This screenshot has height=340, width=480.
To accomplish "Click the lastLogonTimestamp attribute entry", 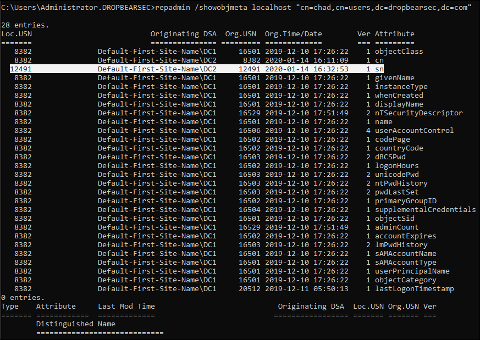I will click(415, 288).
